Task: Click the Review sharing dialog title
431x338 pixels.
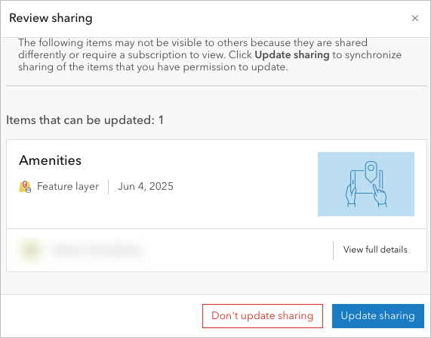Action: pos(51,18)
